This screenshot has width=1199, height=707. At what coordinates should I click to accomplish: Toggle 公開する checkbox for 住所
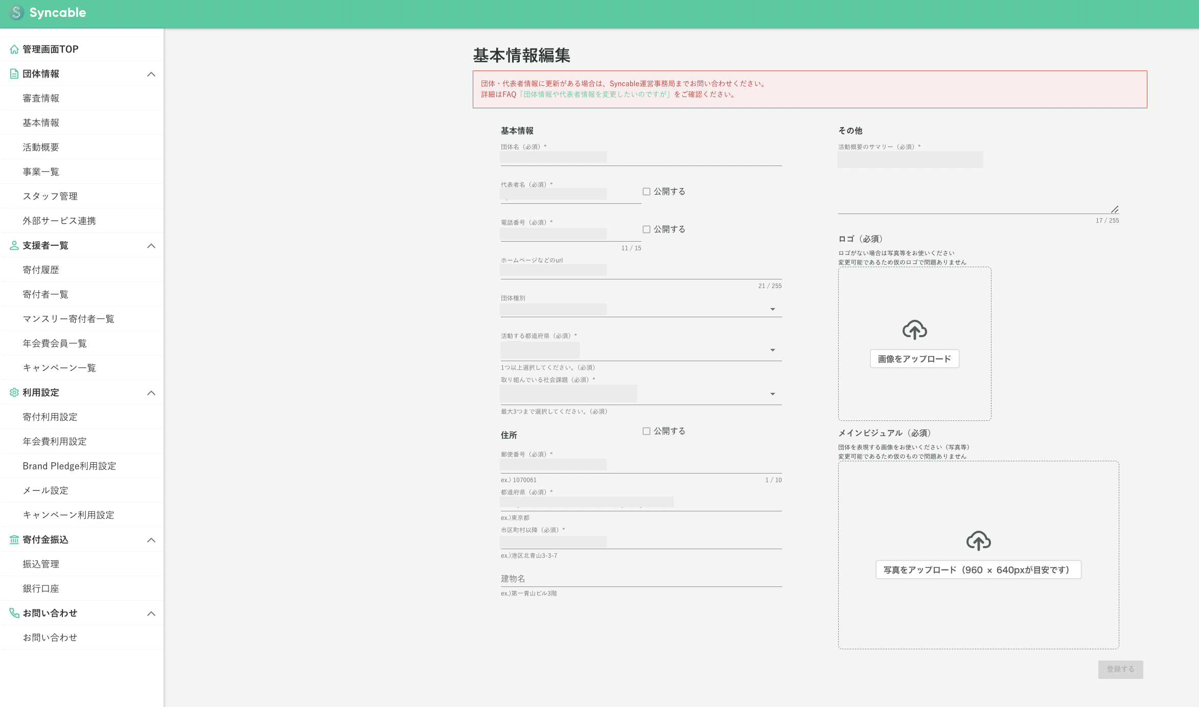[x=647, y=431]
